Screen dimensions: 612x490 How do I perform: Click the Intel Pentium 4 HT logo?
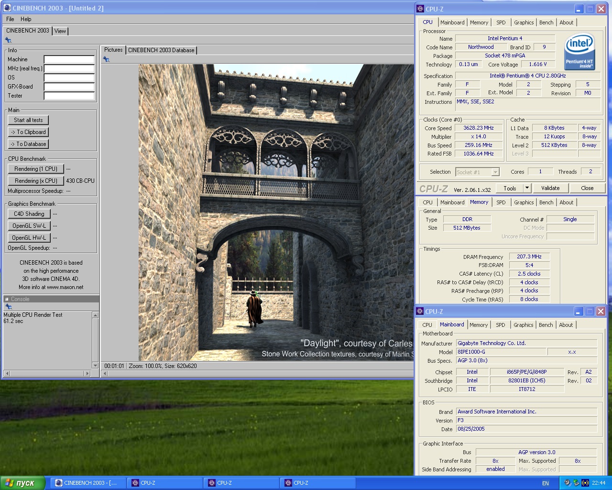[579, 52]
